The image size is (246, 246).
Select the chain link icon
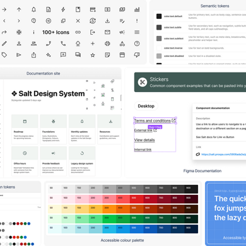point(78,32)
